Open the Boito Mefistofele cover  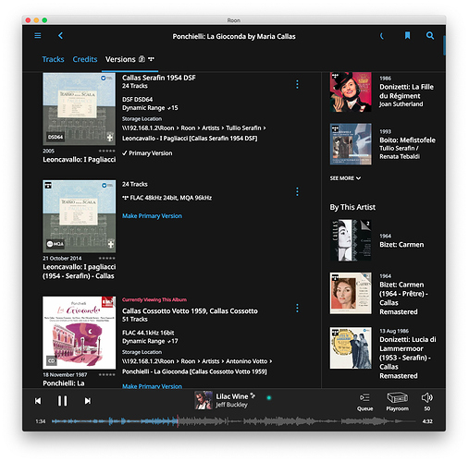click(x=351, y=144)
